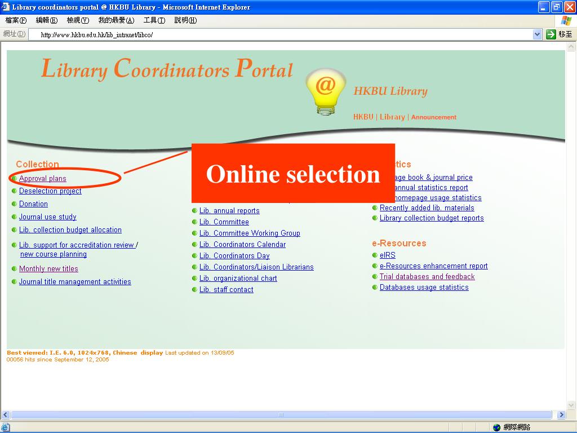The width and height of the screenshot is (577, 433).
Task: Open the eIRS link
Action: 388,255
